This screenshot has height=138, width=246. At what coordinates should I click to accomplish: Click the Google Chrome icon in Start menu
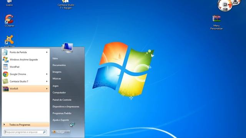point(5,74)
